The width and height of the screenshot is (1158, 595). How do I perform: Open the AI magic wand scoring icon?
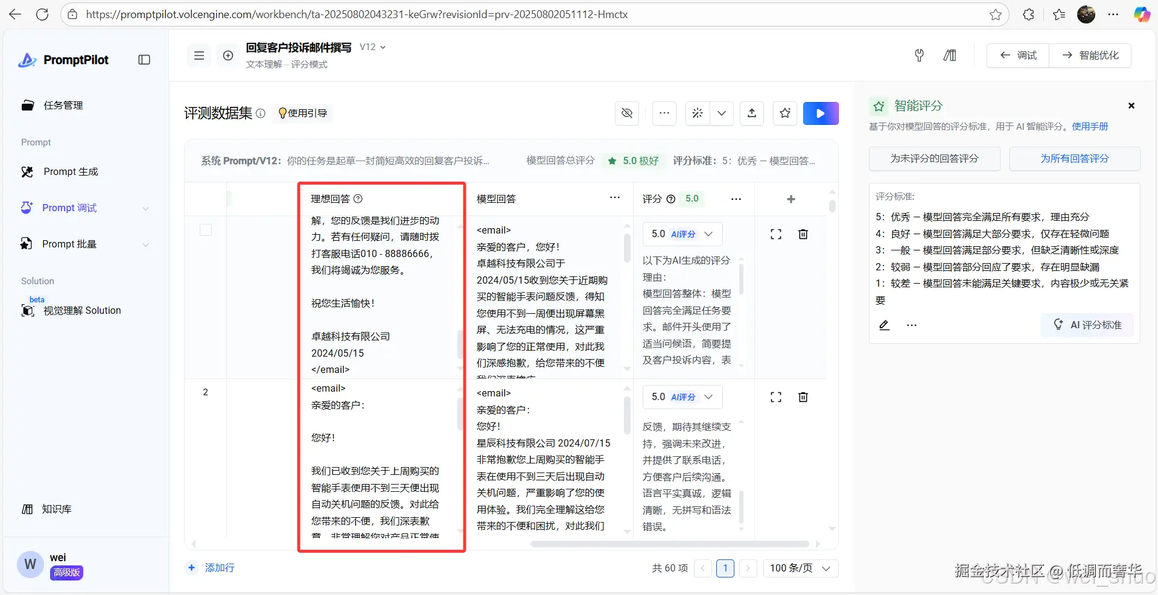(x=697, y=113)
